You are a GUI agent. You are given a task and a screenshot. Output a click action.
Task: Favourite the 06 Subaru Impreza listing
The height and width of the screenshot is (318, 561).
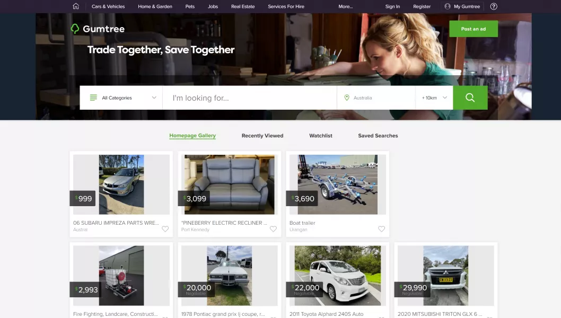(x=165, y=229)
